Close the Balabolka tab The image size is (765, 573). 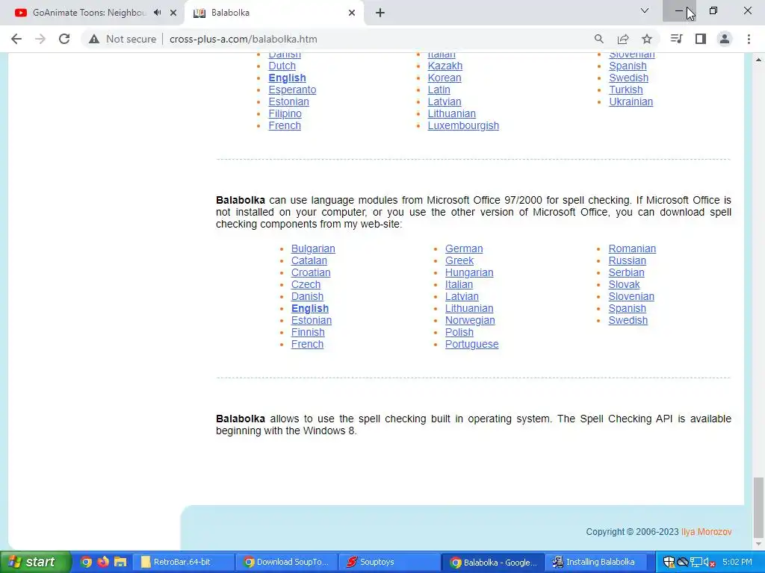(352, 13)
